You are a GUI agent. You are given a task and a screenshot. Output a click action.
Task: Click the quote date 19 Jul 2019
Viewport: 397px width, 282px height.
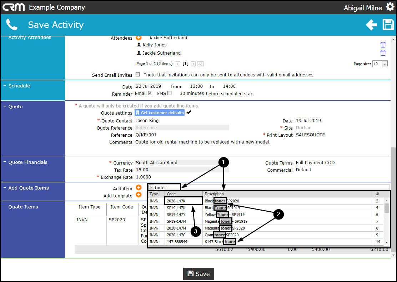point(308,121)
